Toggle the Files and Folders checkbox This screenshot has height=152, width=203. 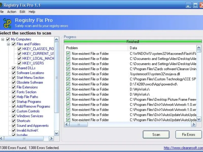point(14,44)
